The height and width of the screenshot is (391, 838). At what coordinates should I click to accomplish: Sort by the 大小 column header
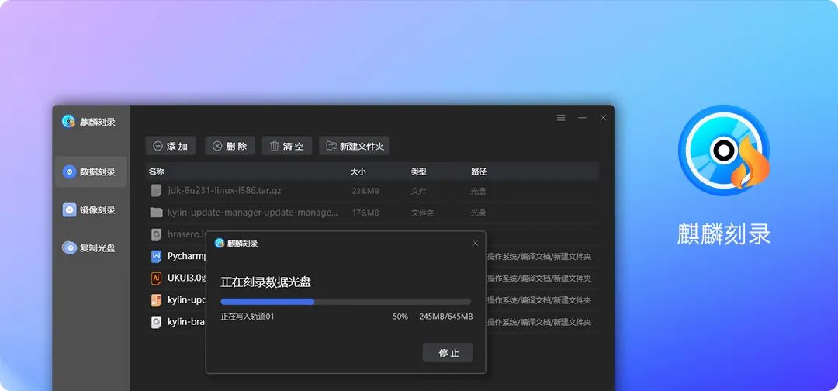[358, 171]
